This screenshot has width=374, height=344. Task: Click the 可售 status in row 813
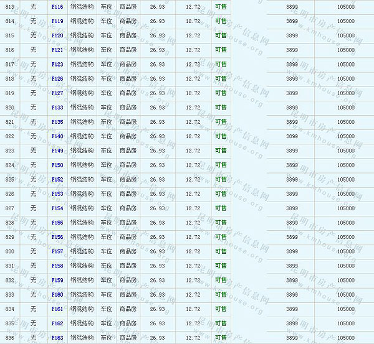pos(221,6)
